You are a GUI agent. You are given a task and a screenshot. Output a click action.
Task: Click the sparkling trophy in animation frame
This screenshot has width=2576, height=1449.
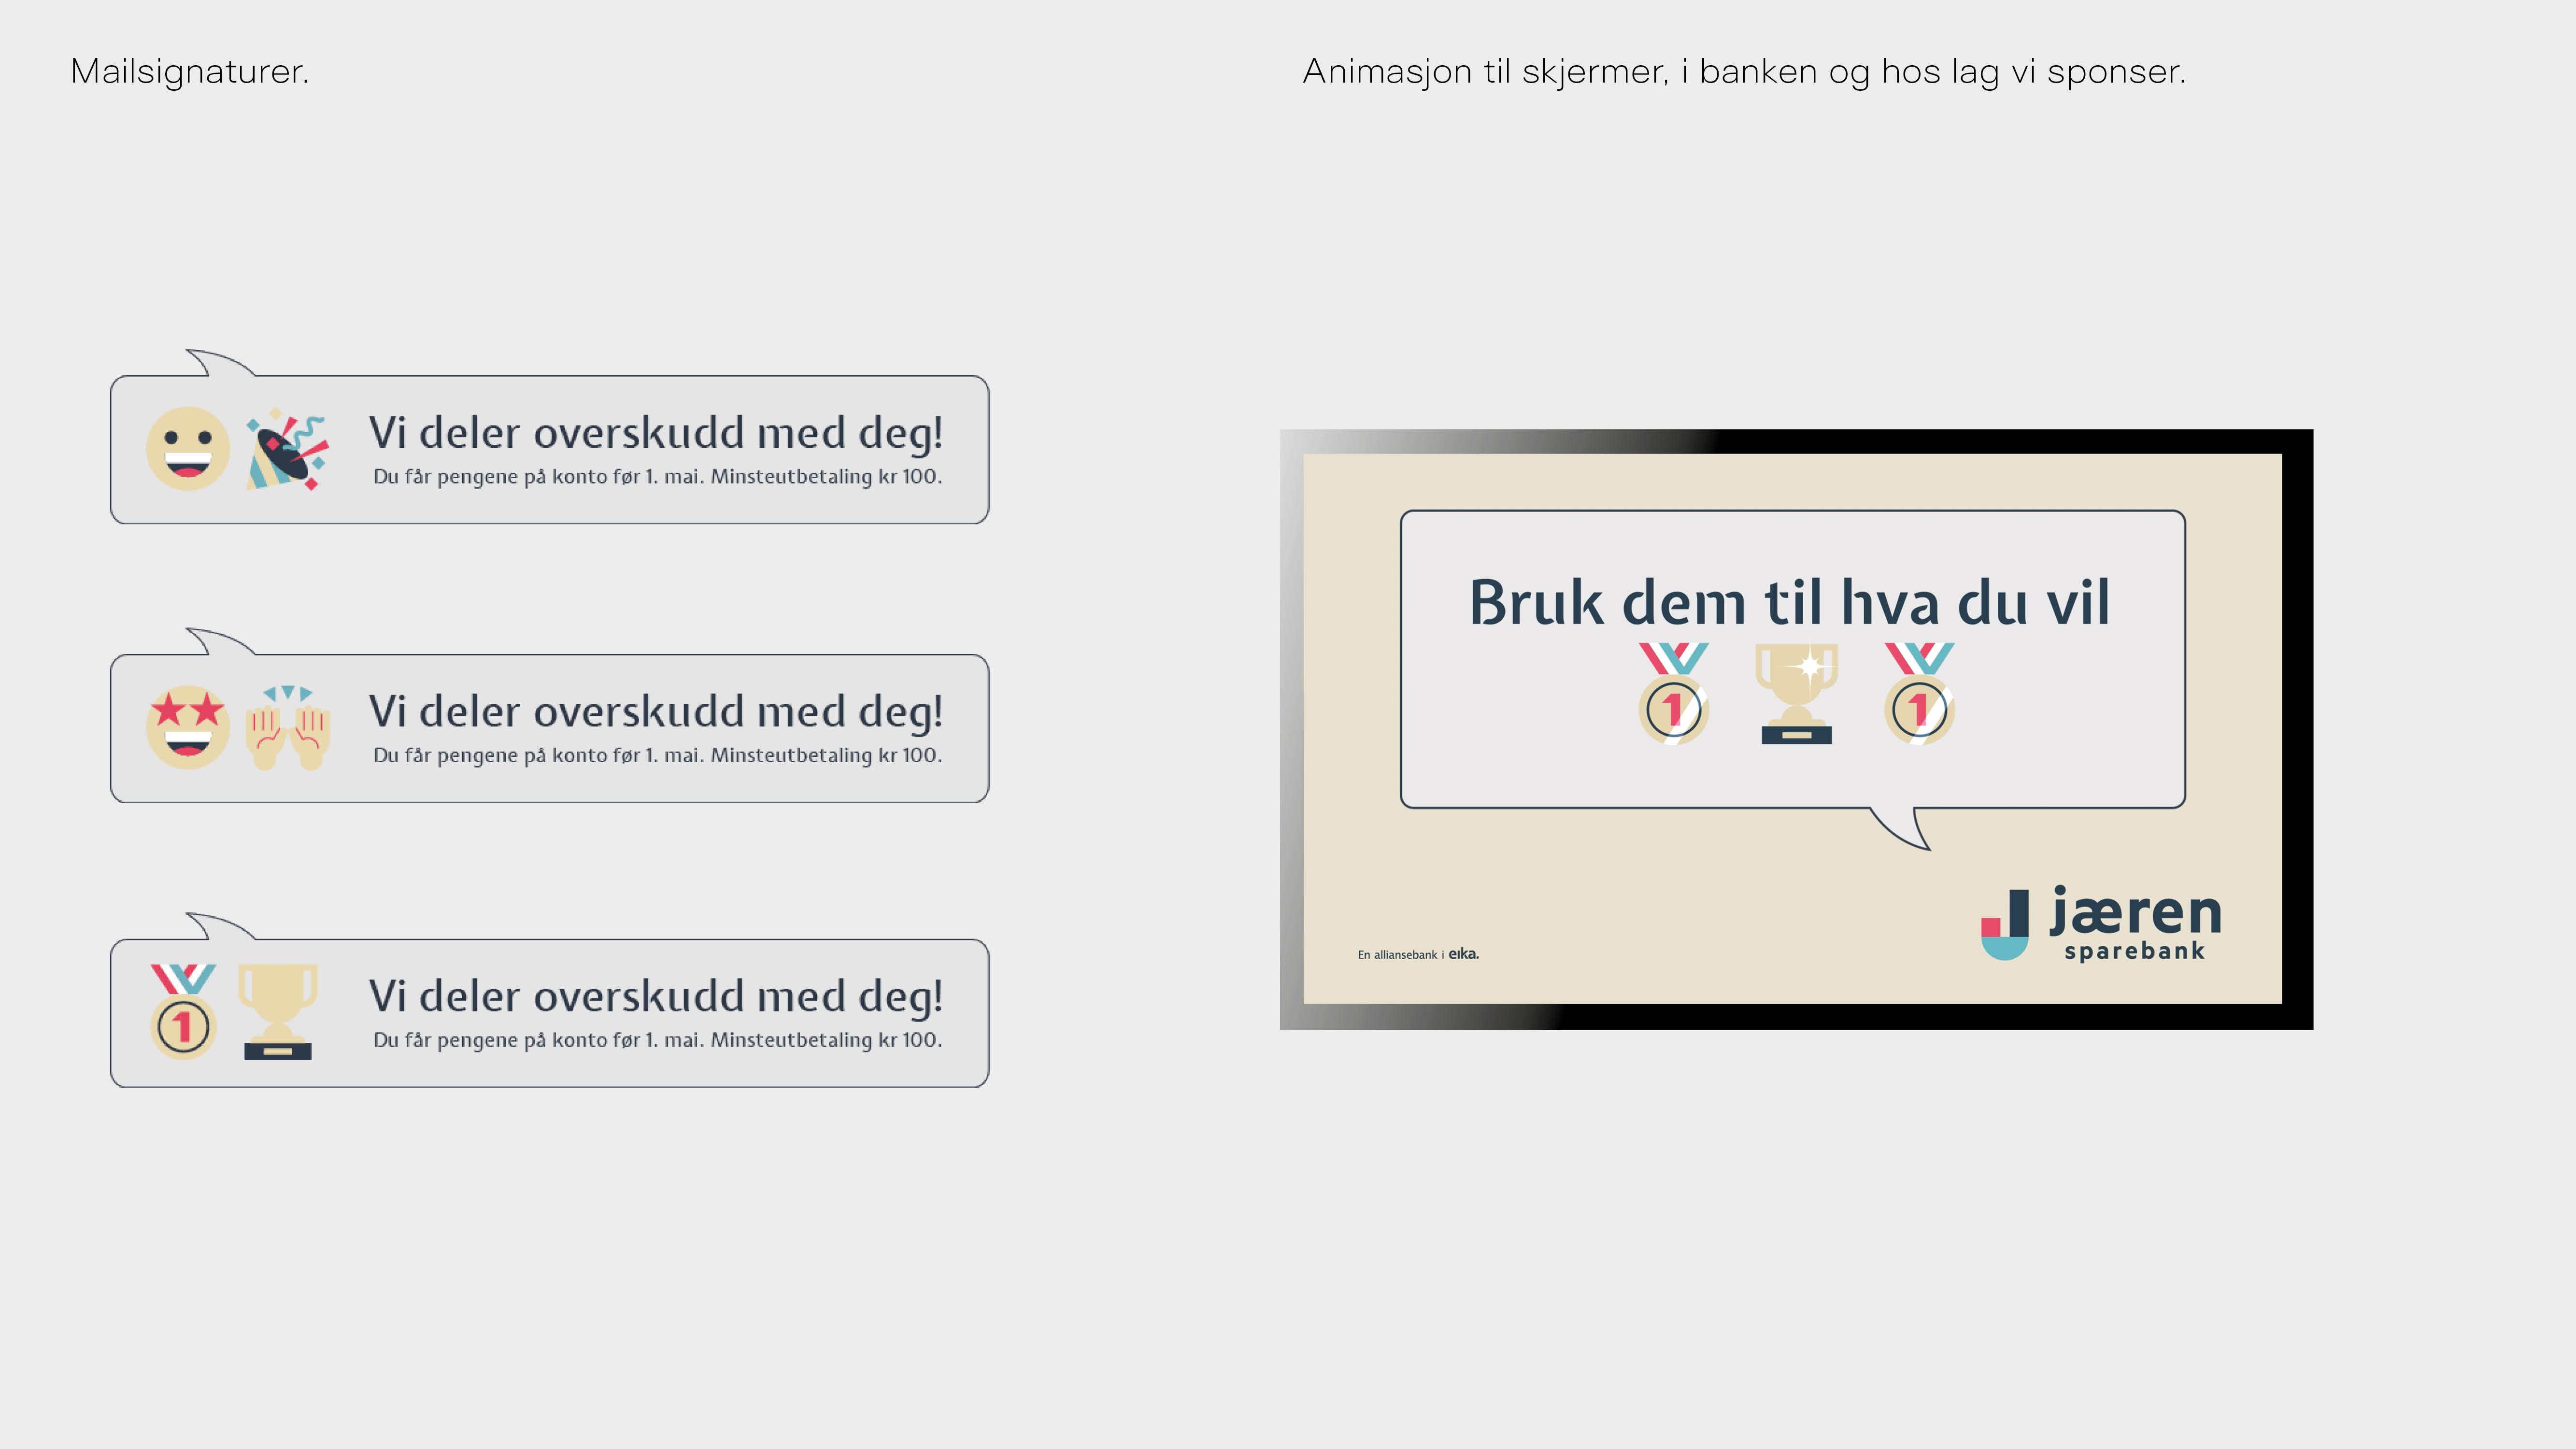[1796, 693]
